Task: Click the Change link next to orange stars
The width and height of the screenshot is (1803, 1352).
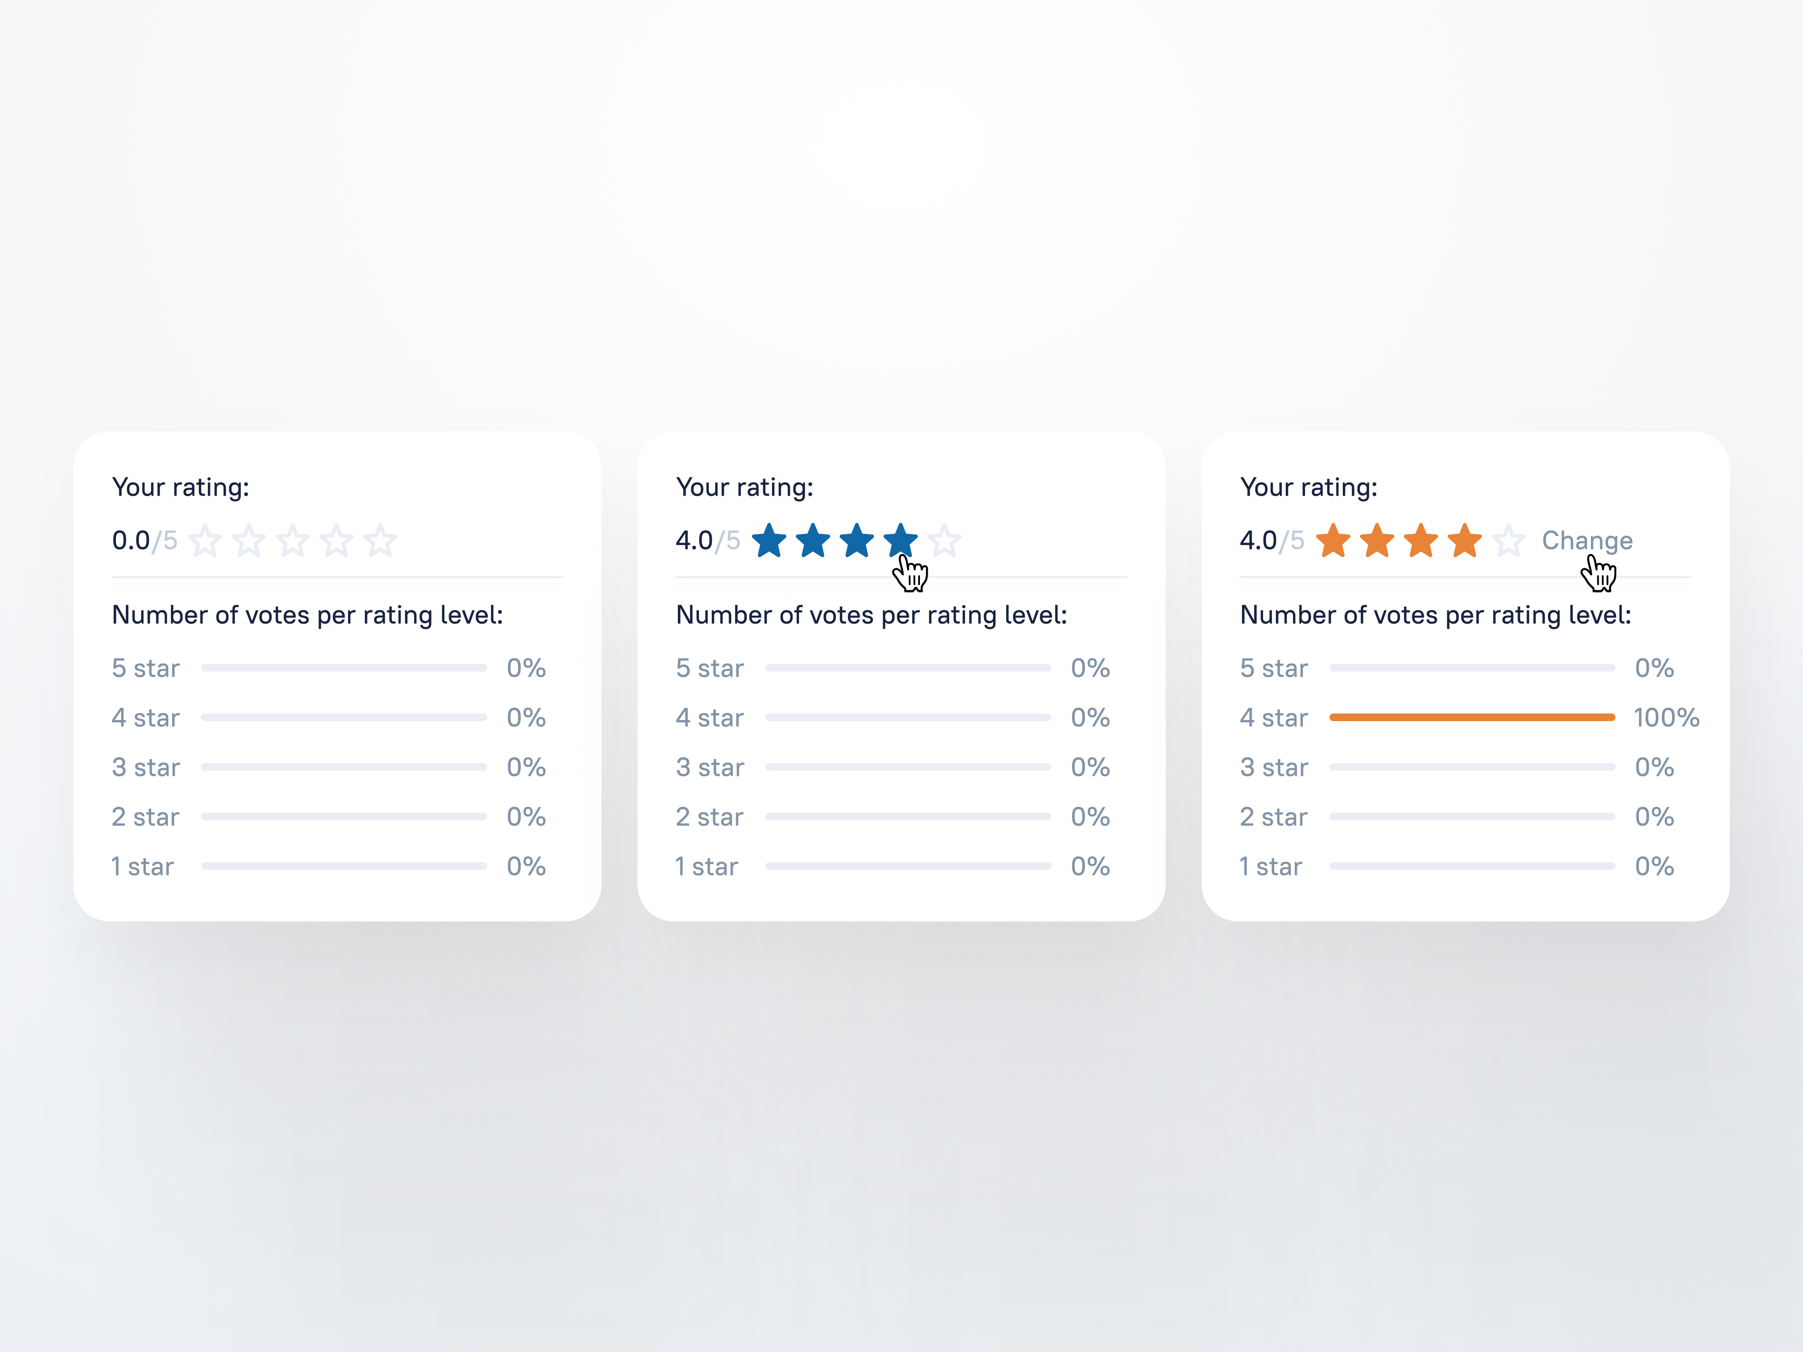Action: 1586,540
